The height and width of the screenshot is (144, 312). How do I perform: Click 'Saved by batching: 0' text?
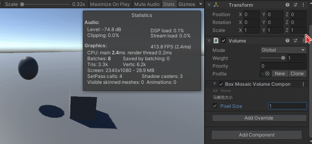(x=146, y=59)
